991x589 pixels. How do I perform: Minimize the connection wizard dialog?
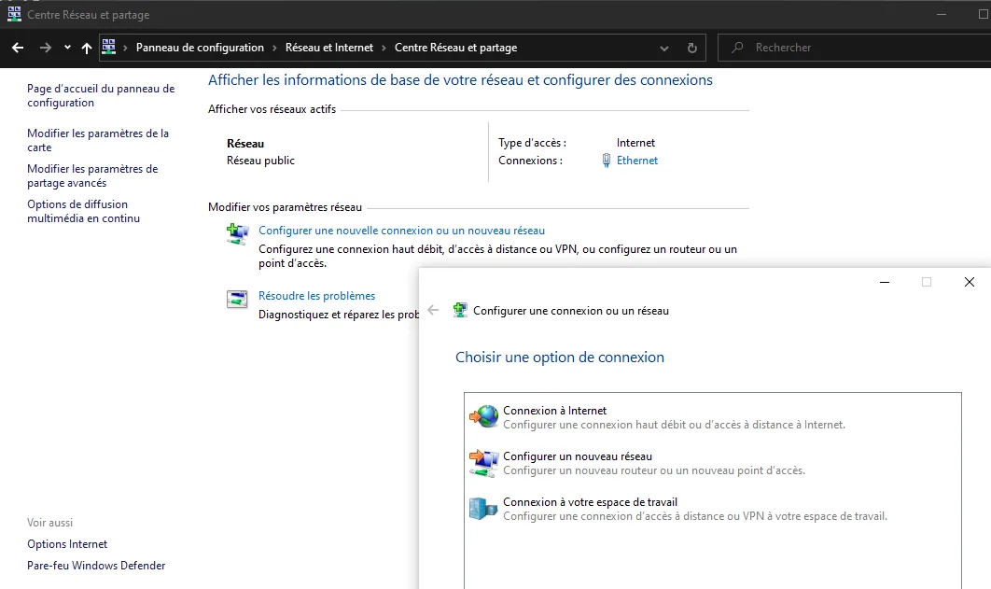pyautogui.click(x=885, y=282)
